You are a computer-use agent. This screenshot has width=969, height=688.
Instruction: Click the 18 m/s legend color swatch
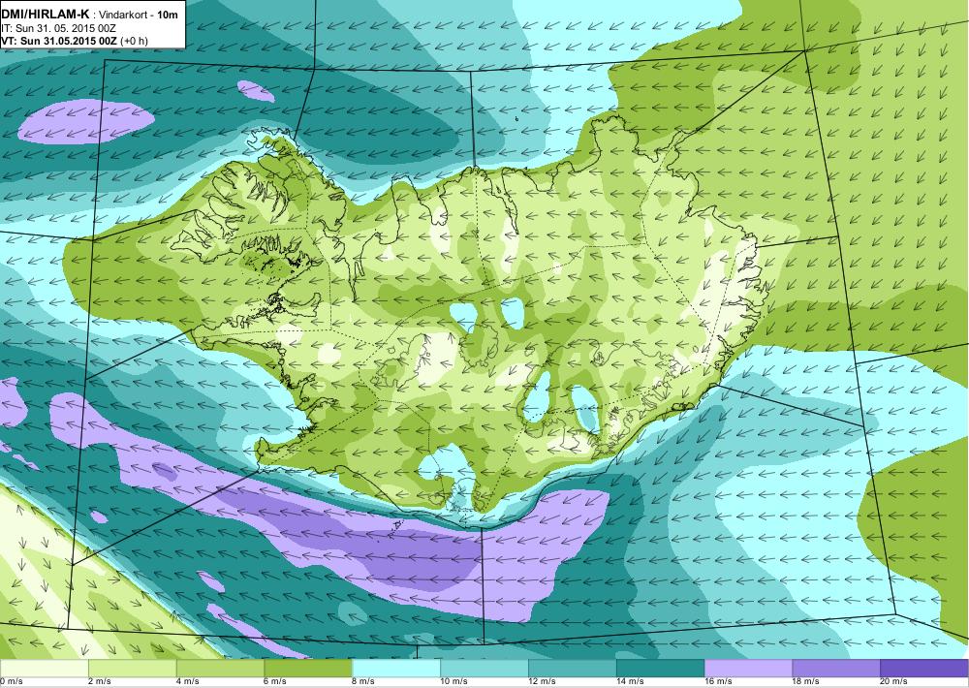pyautogui.click(x=836, y=668)
